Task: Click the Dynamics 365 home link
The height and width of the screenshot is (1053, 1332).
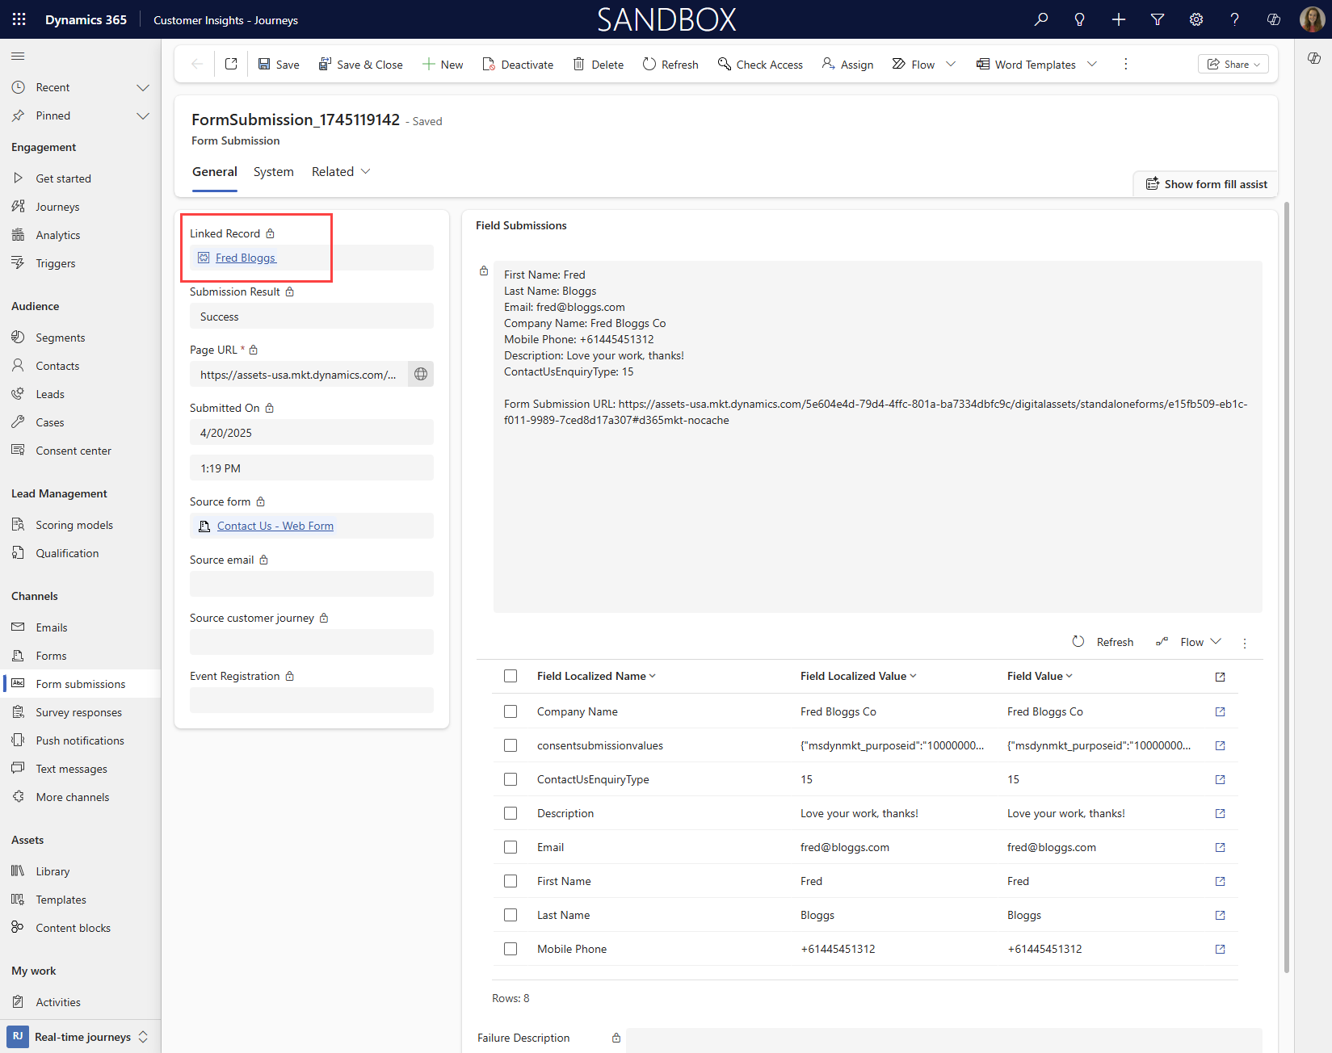Action: pos(86,19)
